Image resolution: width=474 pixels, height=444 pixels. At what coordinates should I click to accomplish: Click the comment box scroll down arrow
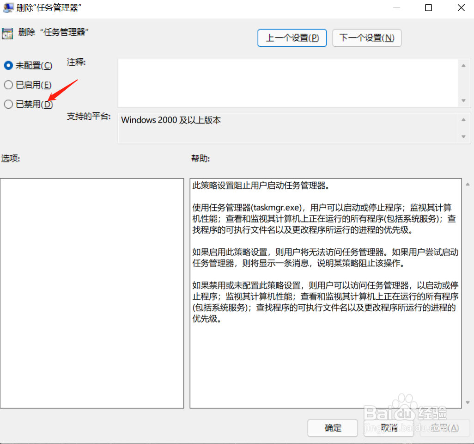(463, 100)
